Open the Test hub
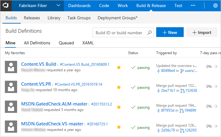This screenshot has height=137, width=221. [178, 6]
